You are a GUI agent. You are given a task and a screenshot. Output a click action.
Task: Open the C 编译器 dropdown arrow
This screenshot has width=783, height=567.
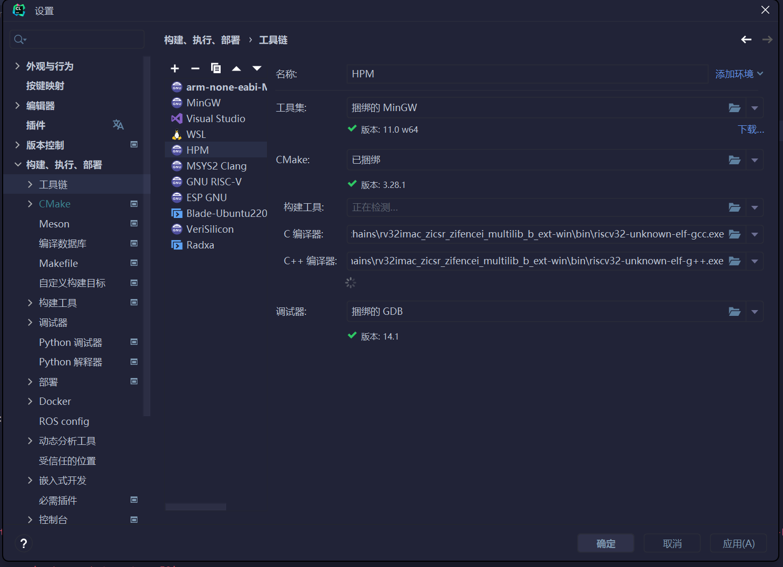[x=755, y=234]
